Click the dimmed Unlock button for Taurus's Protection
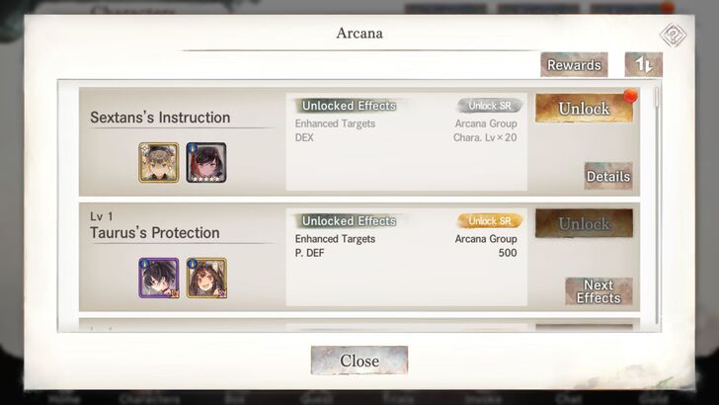 click(x=584, y=224)
